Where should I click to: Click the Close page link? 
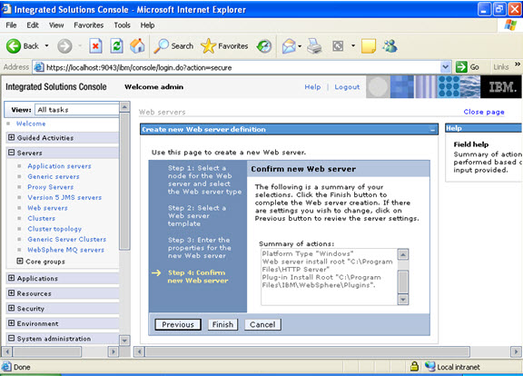coord(484,112)
